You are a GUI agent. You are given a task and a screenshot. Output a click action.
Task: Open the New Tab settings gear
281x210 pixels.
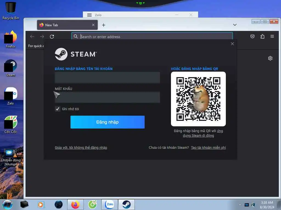pyautogui.click(x=270, y=58)
